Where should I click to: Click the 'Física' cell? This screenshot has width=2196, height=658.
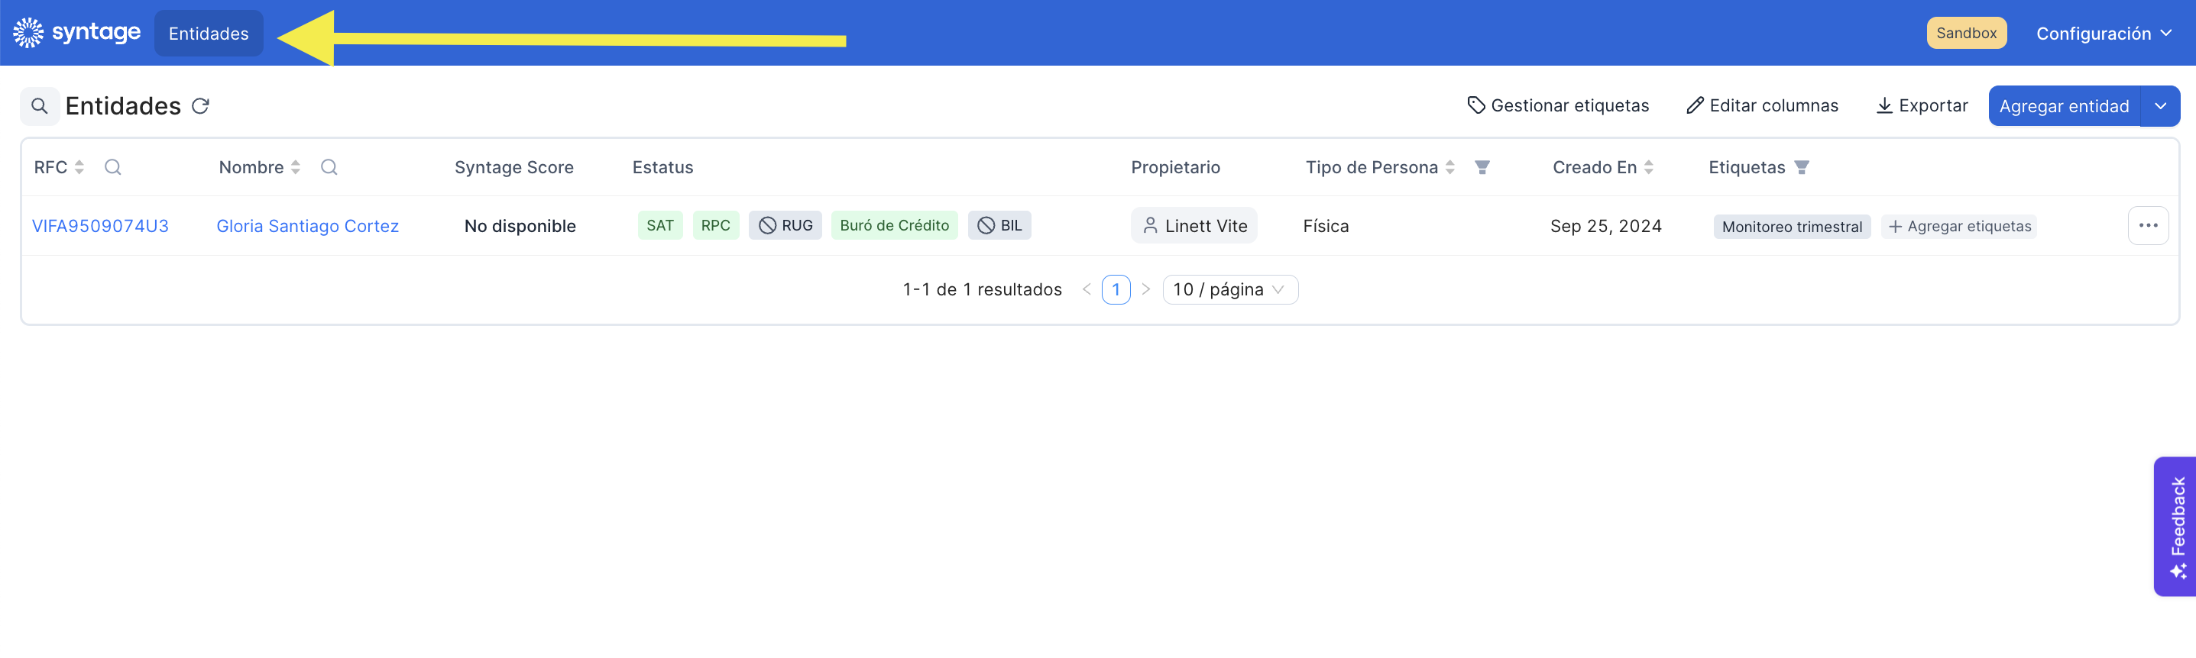(x=1326, y=227)
